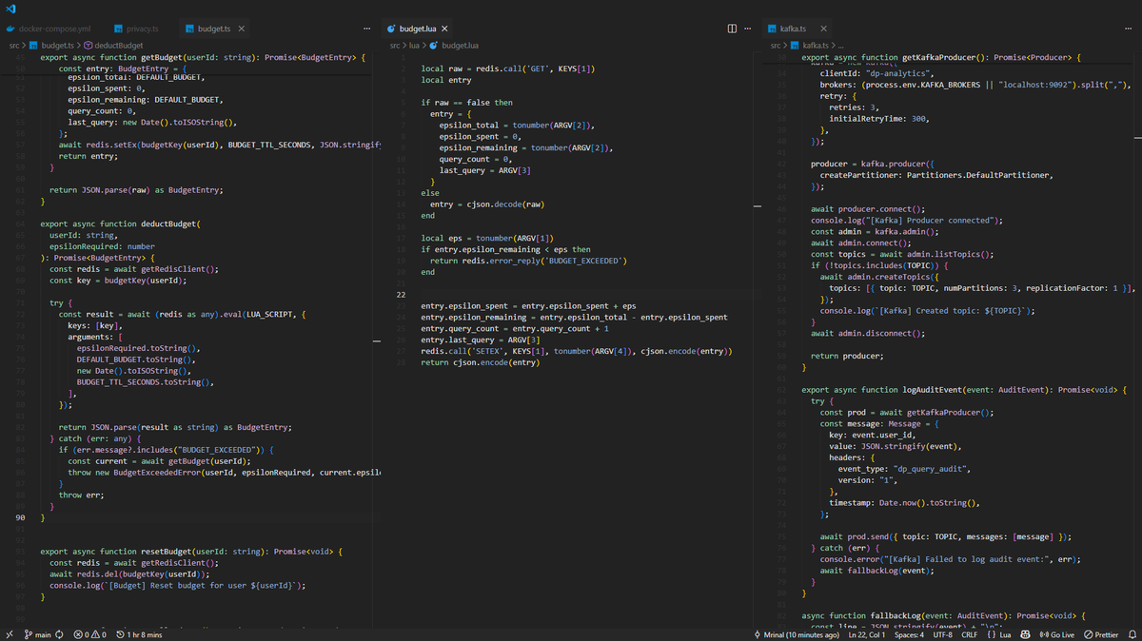Click 'await admin.disconnect();' line

tap(868, 334)
